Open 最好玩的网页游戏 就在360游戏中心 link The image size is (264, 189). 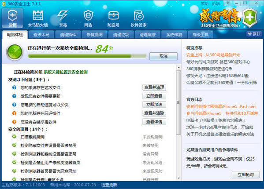218,62
